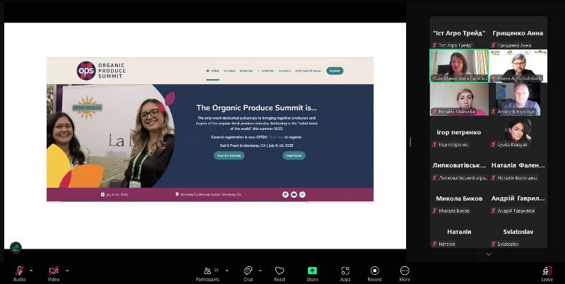Open the More options icon

(x=405, y=271)
